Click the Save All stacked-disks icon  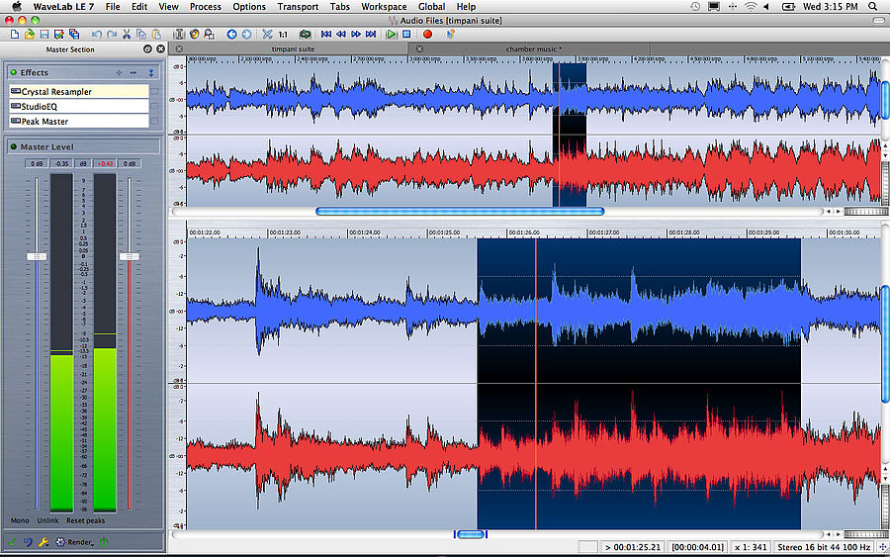(x=74, y=34)
